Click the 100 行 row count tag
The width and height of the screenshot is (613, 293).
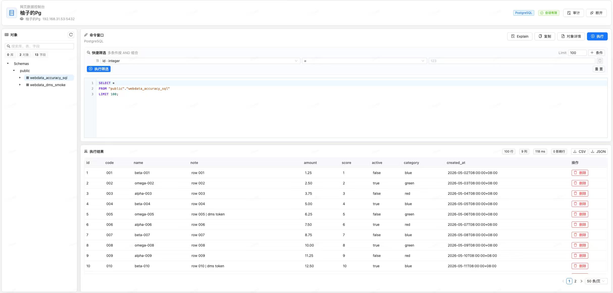508,152
